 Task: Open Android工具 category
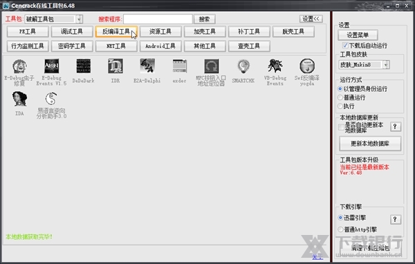(160, 46)
